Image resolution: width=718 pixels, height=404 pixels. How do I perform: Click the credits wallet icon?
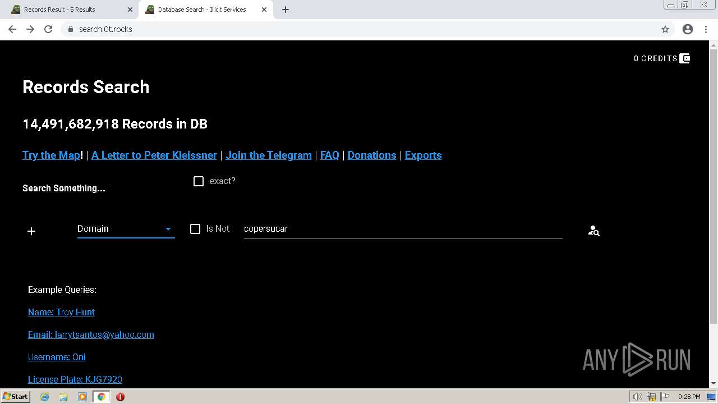[x=685, y=58]
